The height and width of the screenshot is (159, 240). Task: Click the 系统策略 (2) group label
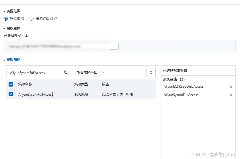point(174,79)
